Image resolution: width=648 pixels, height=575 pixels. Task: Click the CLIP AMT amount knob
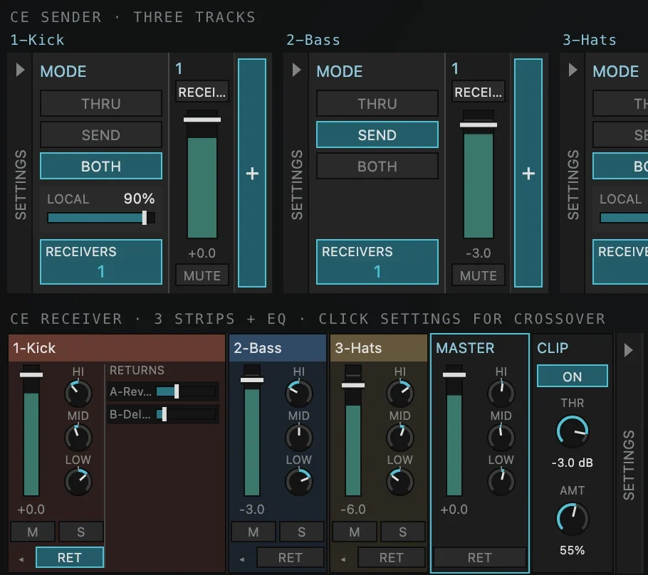pos(573,519)
